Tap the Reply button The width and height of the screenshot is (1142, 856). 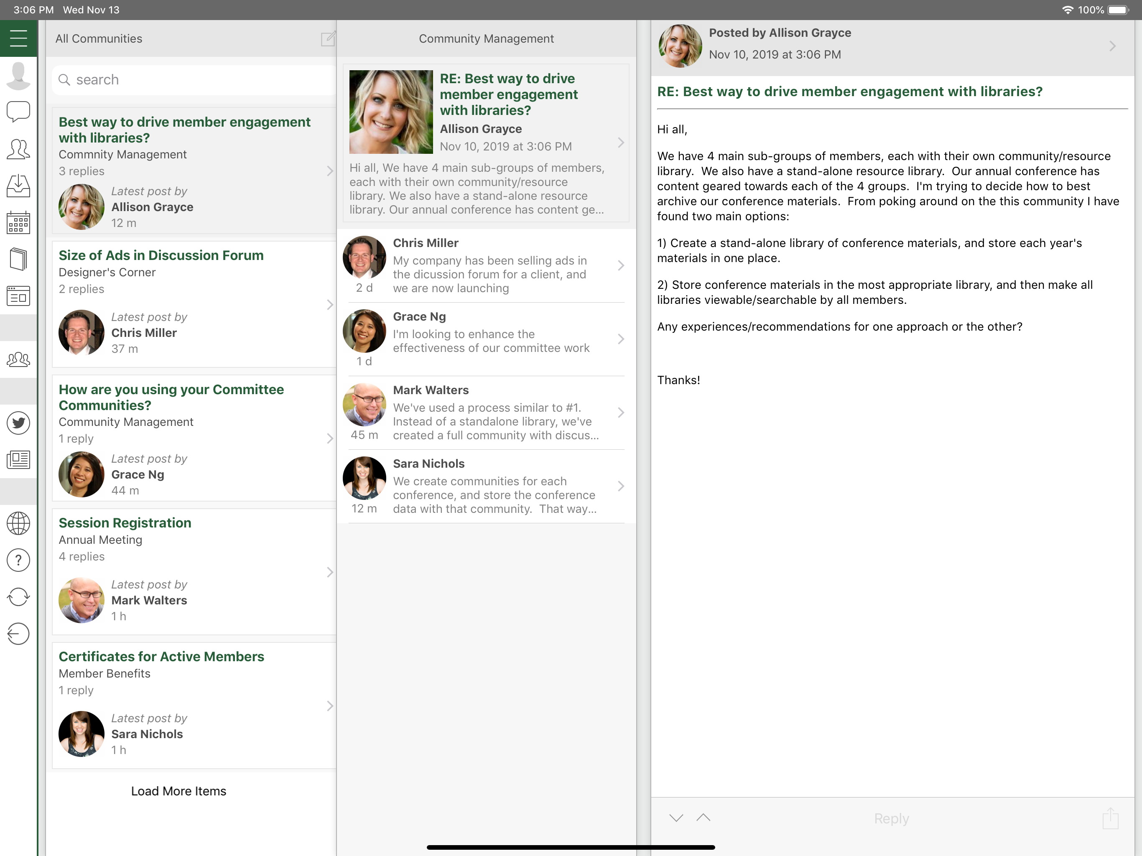892,818
